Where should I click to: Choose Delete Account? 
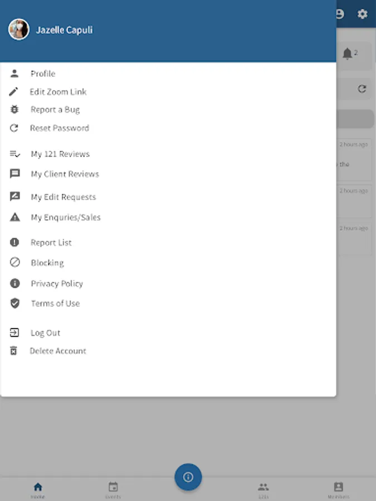coord(58,351)
